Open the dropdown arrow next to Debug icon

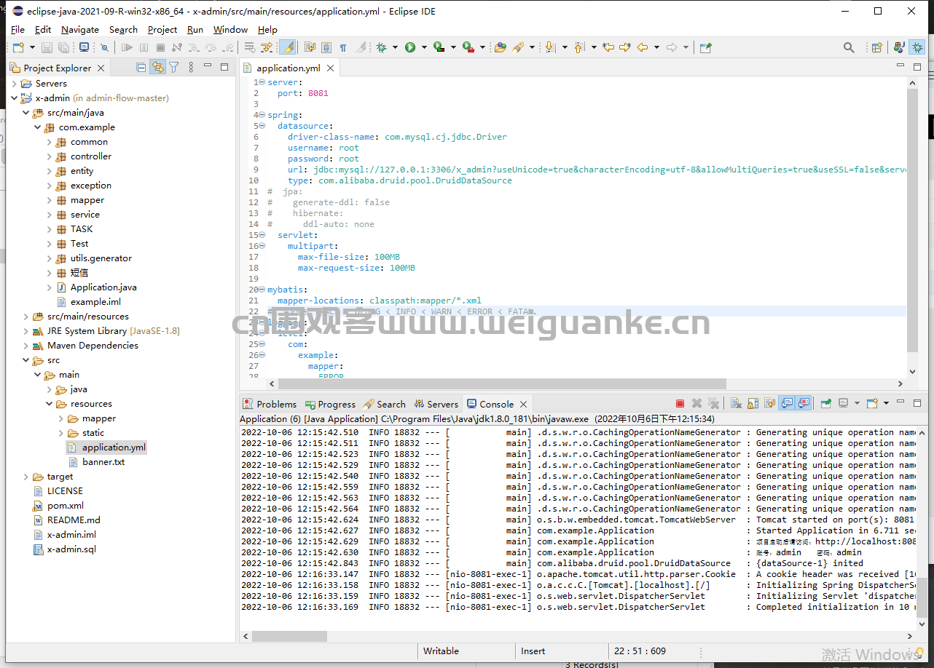click(x=396, y=47)
